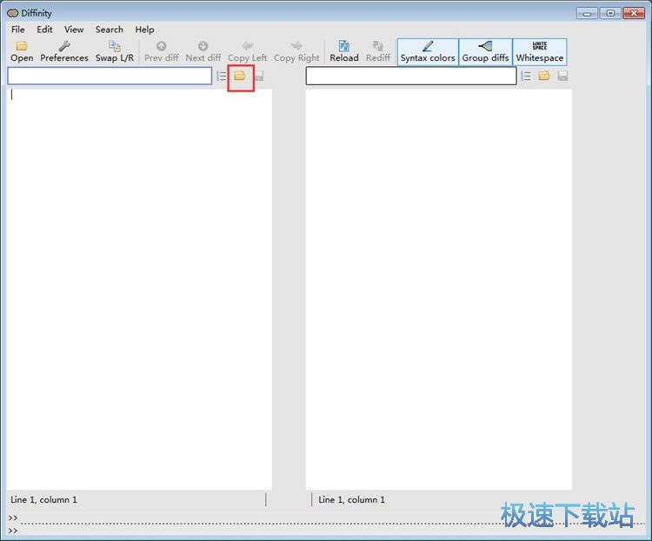
Task: Toggle Syntax colors highlighting
Action: pos(428,51)
